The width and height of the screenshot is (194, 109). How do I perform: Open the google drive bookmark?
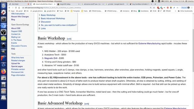(50, 11)
